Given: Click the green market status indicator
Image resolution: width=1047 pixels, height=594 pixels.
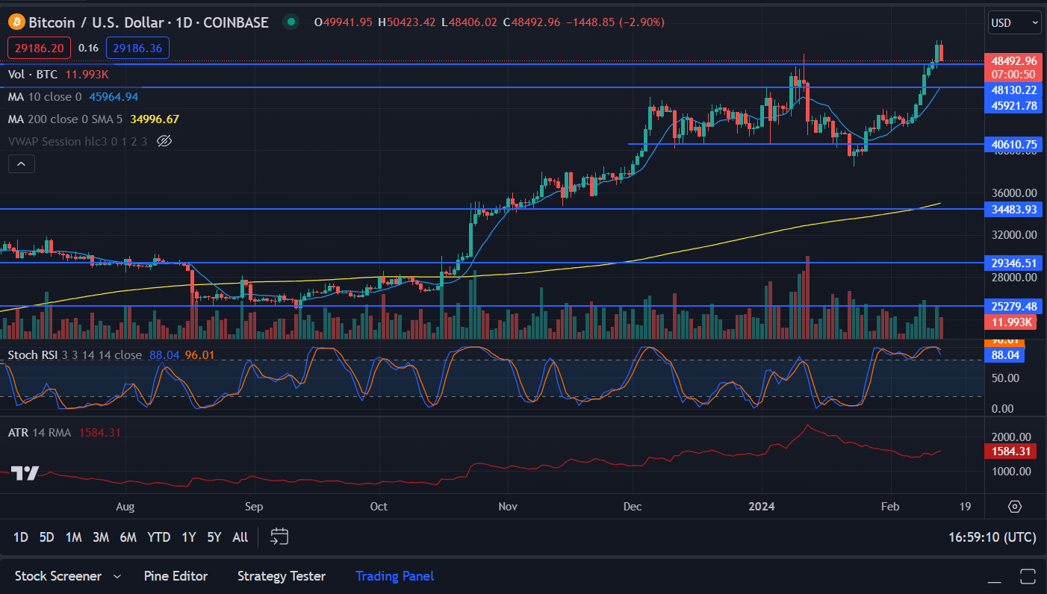Looking at the screenshot, I should (291, 22).
